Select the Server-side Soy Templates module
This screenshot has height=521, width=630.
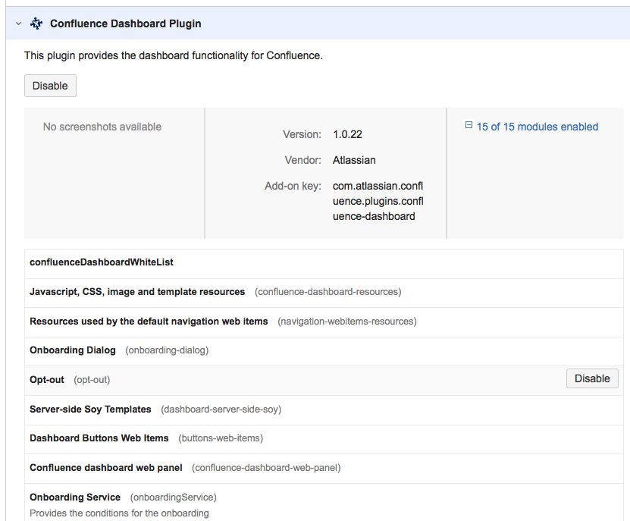click(x=90, y=410)
